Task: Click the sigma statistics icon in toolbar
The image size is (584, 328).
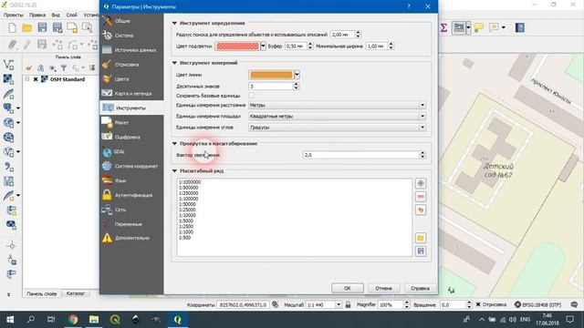Action: point(443,27)
